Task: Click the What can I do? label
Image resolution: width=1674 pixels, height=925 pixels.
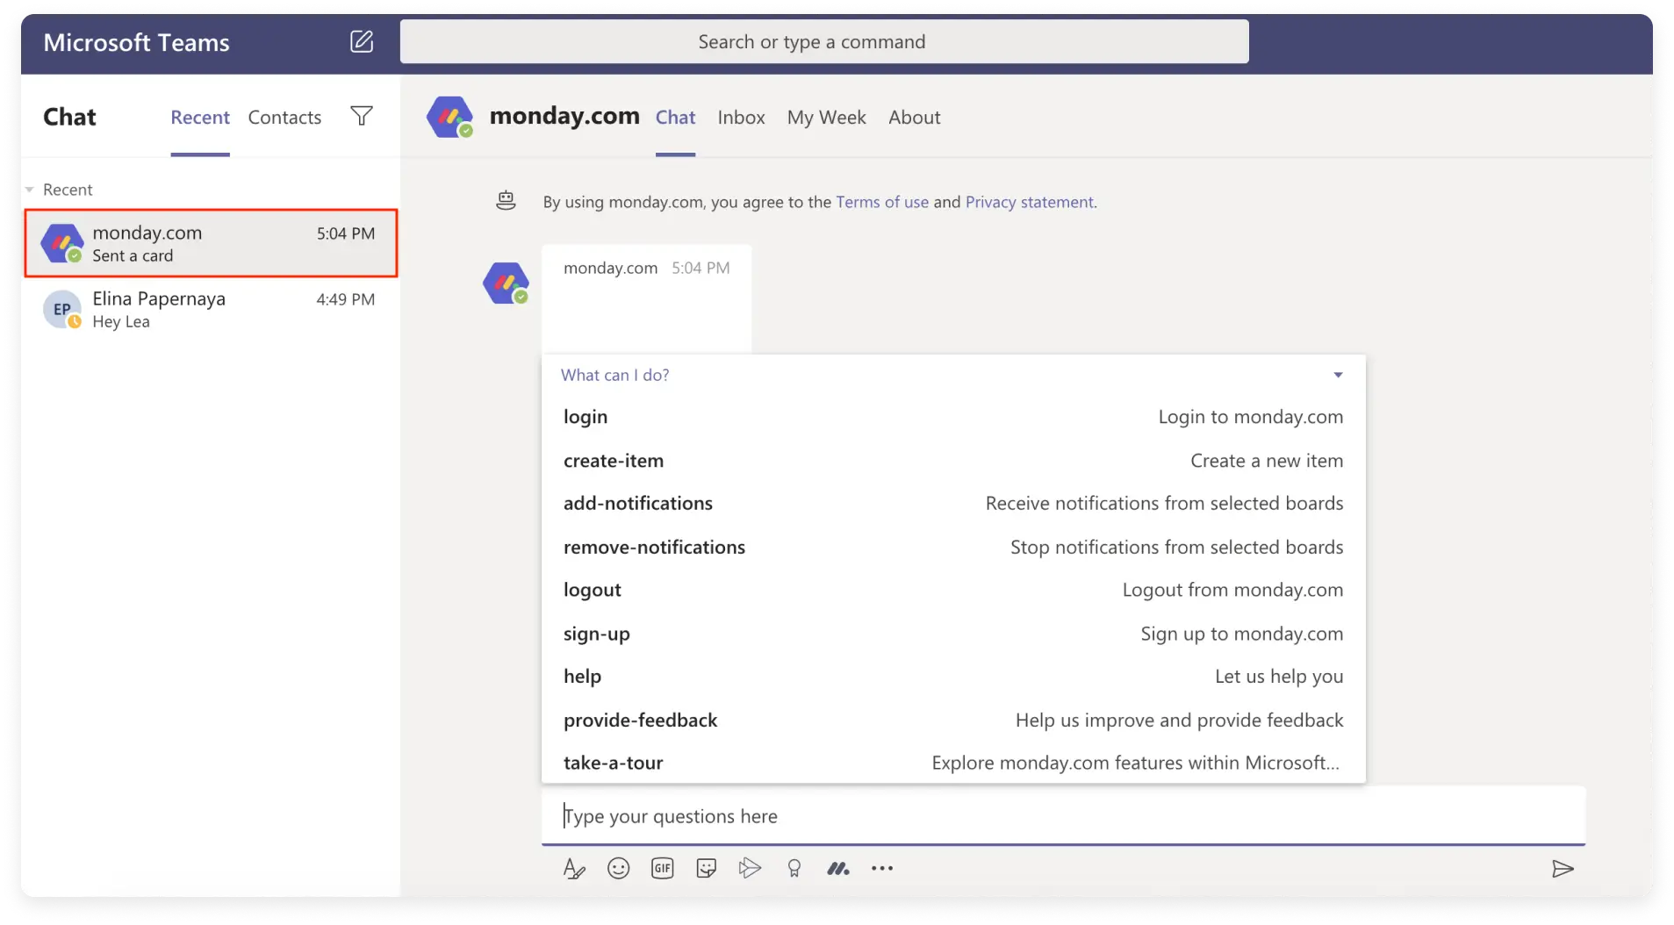Action: (x=614, y=375)
